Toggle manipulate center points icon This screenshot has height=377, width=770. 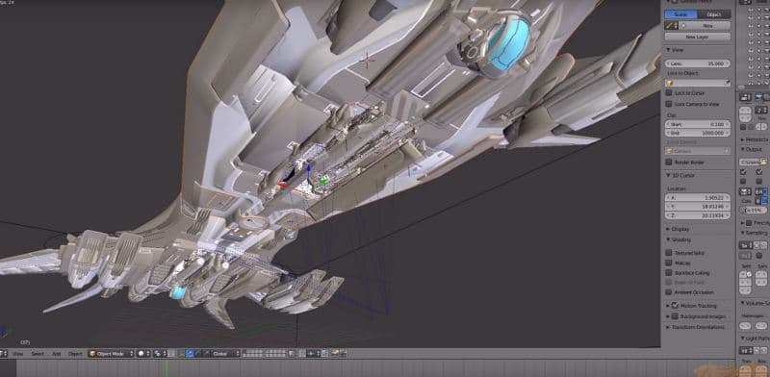[x=171, y=354]
